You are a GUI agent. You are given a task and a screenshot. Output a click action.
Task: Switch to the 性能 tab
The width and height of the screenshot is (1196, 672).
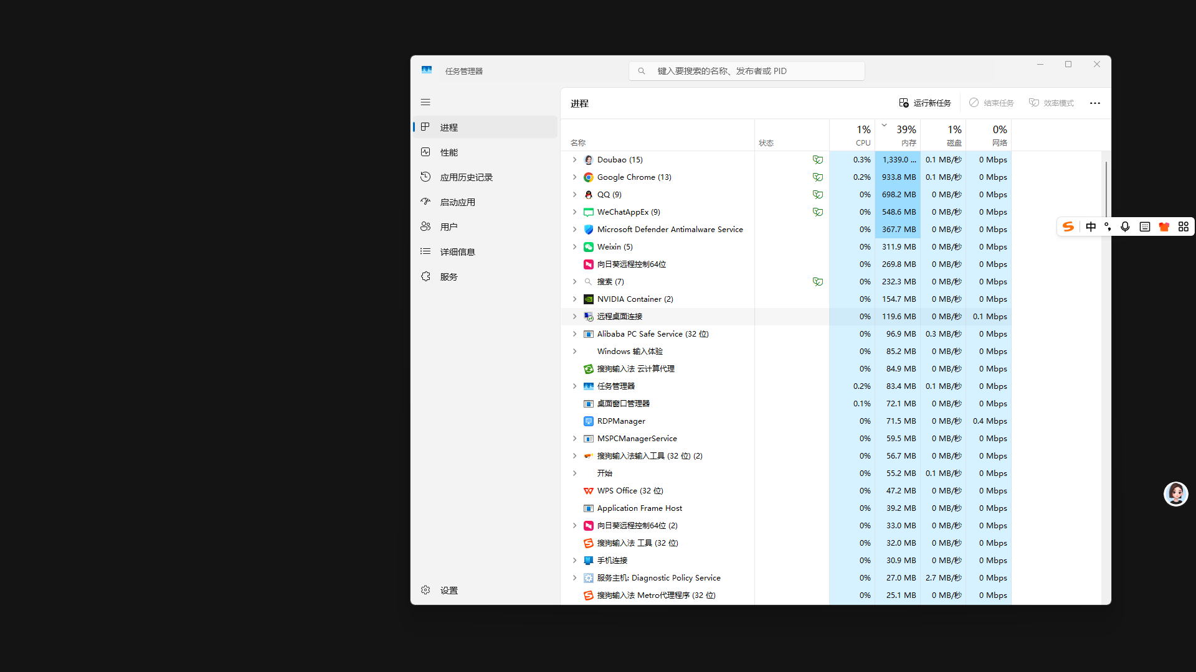485,152
